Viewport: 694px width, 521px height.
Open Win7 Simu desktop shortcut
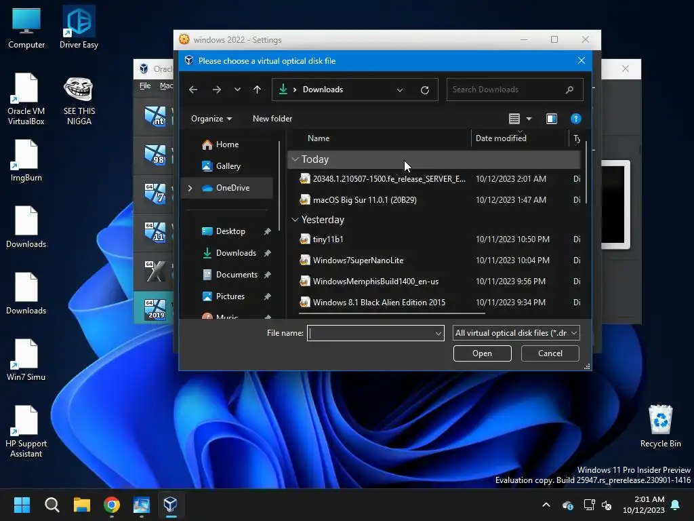pyautogui.click(x=26, y=360)
